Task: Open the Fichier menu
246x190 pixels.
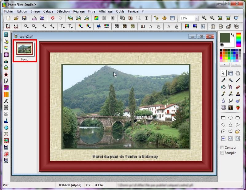Action: click(9, 11)
